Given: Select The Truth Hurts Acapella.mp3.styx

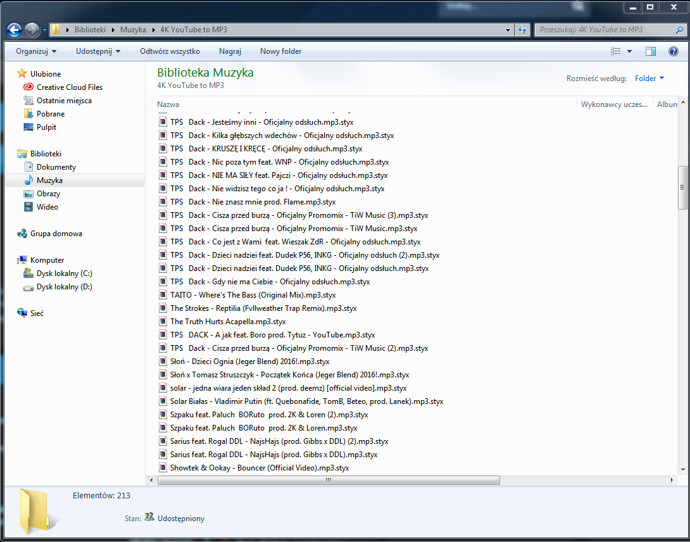Looking at the screenshot, I should coord(228,322).
